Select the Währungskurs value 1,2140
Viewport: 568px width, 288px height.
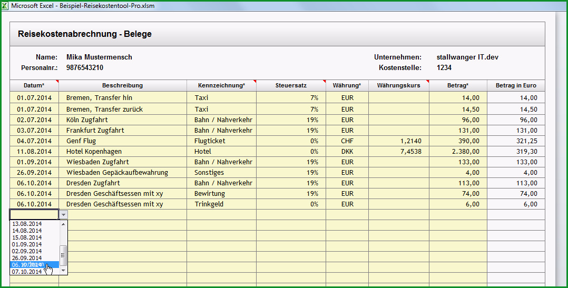pos(398,141)
